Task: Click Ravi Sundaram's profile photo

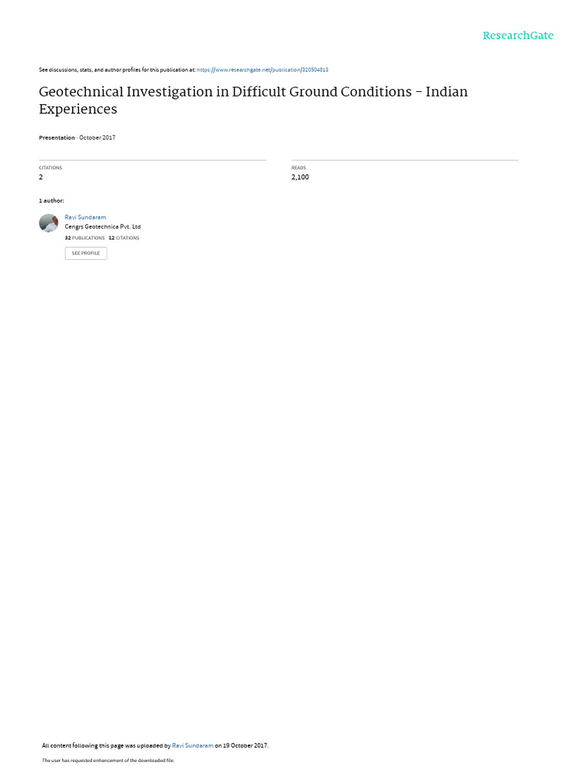Action: tap(49, 223)
